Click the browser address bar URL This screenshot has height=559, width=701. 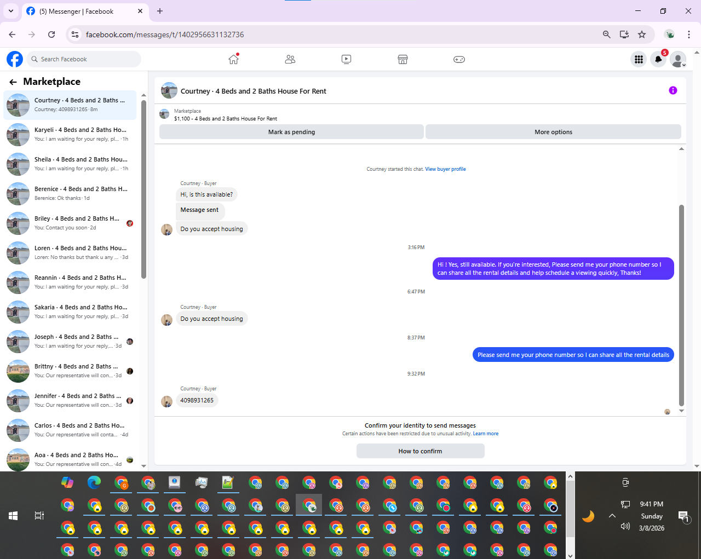click(x=165, y=34)
